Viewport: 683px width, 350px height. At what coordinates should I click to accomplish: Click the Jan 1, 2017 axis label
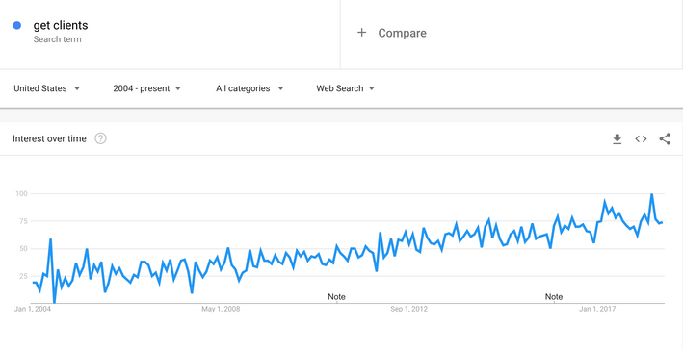click(597, 309)
